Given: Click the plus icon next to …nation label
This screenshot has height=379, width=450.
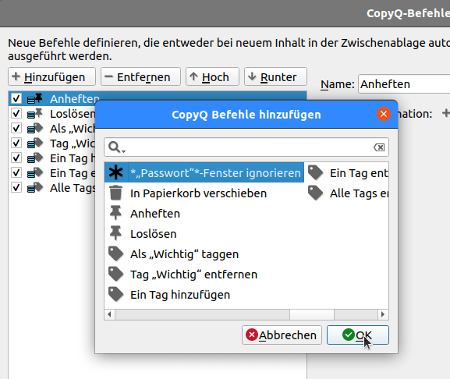Looking at the screenshot, I should pos(445,113).
